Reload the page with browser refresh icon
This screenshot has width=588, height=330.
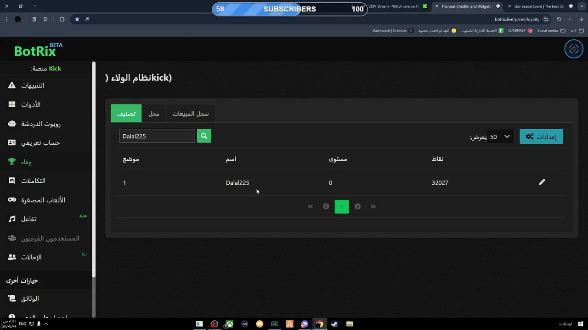[x=559, y=19]
